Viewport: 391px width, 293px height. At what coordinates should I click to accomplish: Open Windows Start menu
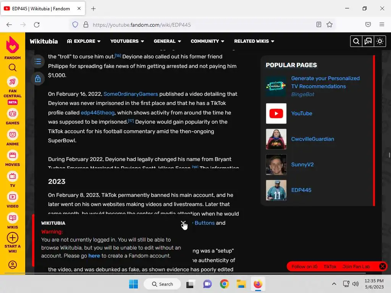[x=133, y=284]
